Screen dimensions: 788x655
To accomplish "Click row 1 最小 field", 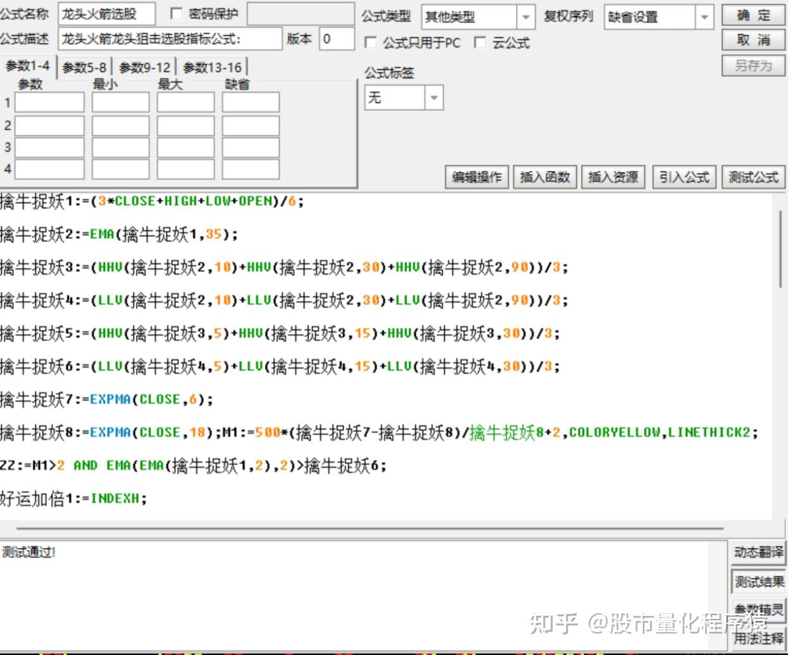I will point(120,102).
